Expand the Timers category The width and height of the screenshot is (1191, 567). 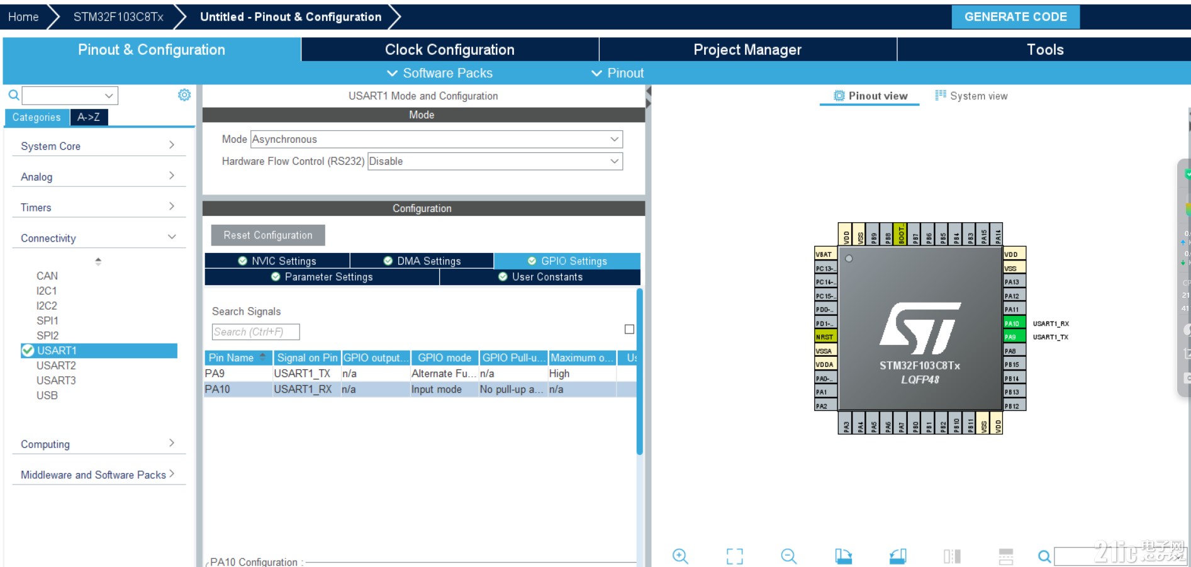[99, 207]
